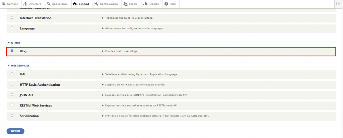Expand RESTful Web Services description details
The height and width of the screenshot is (138, 343).
(103, 106)
